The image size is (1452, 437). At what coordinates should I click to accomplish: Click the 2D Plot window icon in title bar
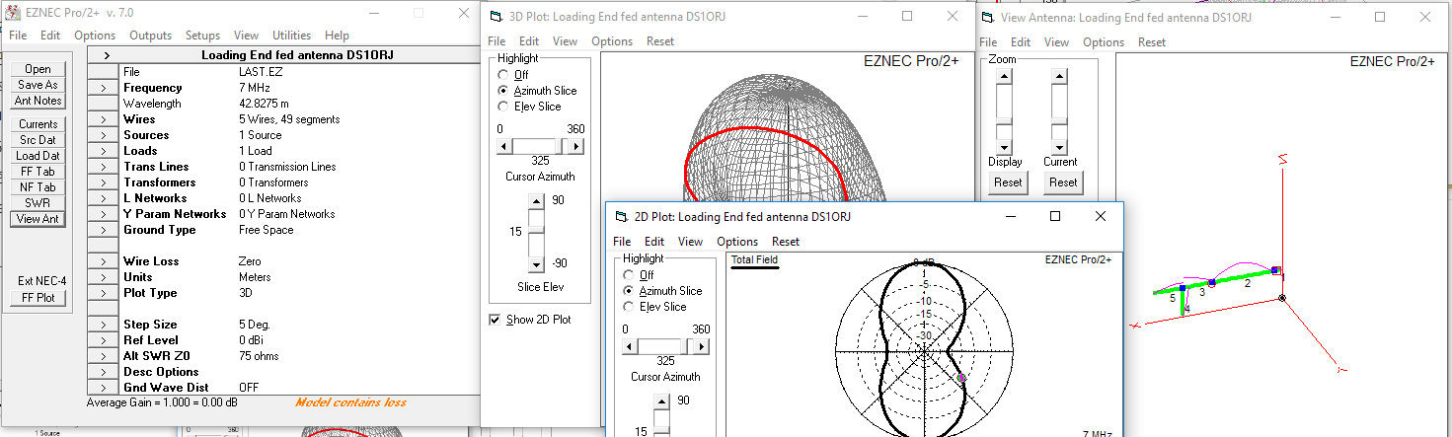click(x=621, y=217)
